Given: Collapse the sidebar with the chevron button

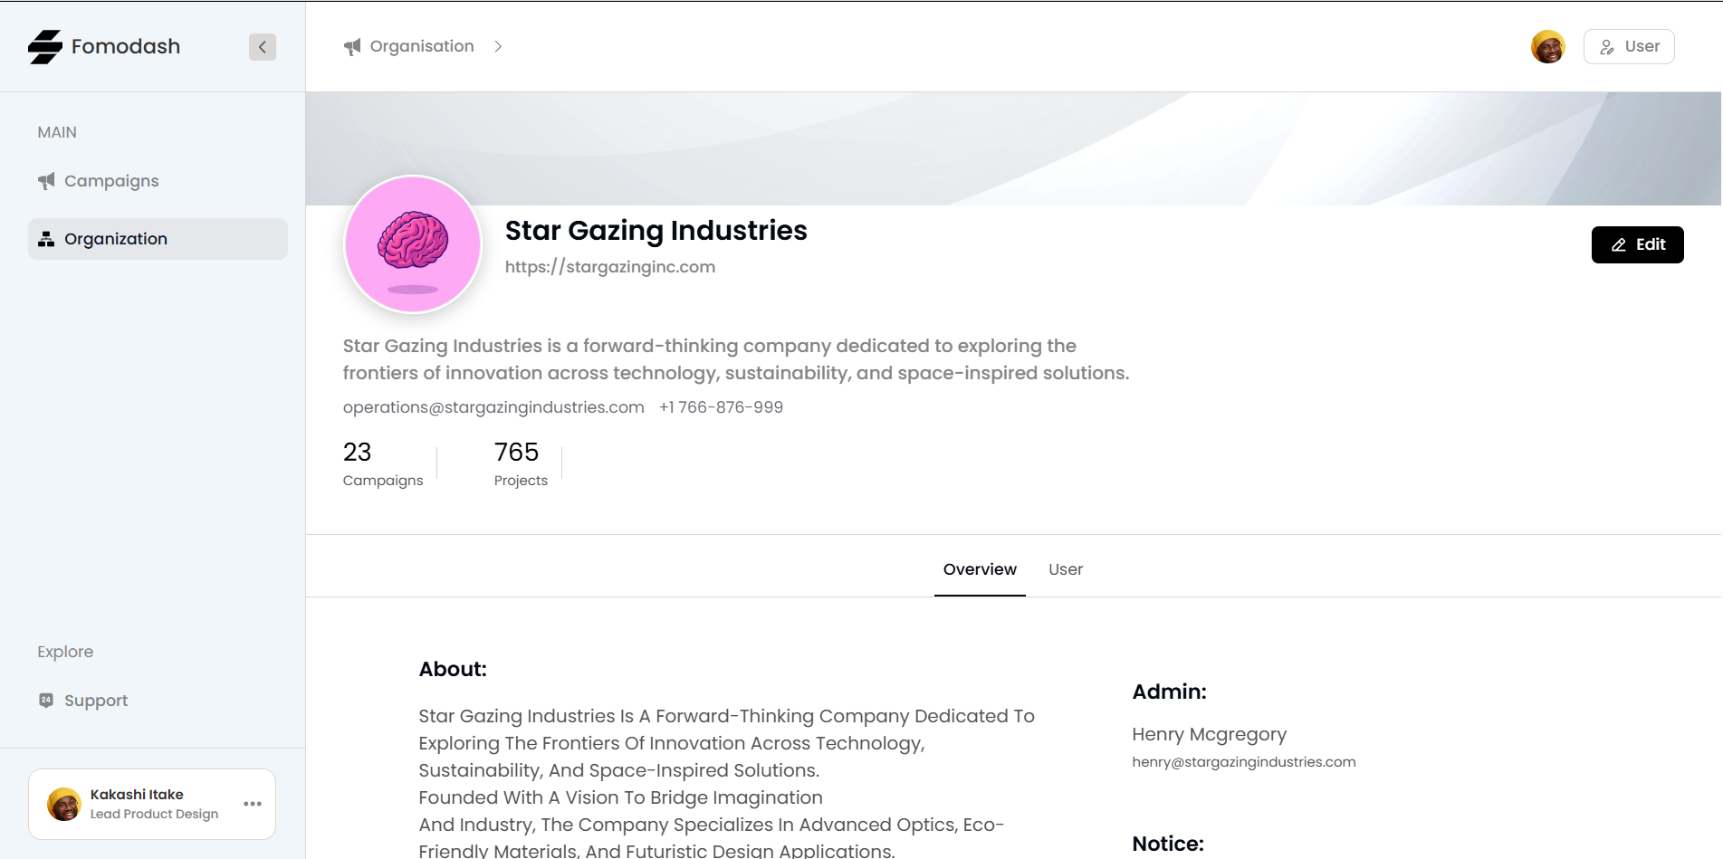Looking at the screenshot, I should click(263, 47).
